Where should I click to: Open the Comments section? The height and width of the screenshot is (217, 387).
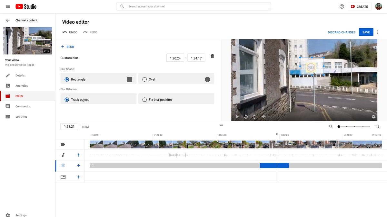pos(22,106)
